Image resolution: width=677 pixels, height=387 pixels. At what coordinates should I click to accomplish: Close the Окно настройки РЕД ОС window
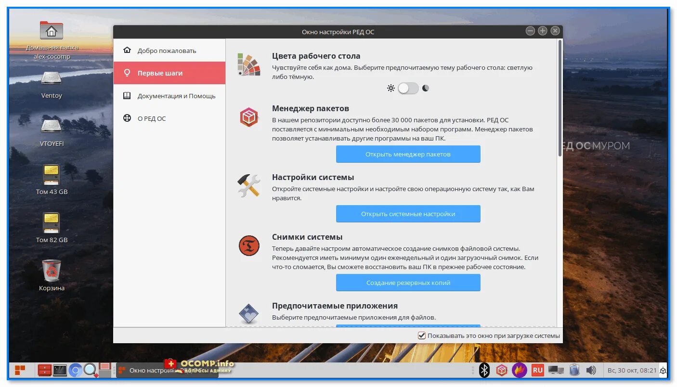[x=555, y=31]
